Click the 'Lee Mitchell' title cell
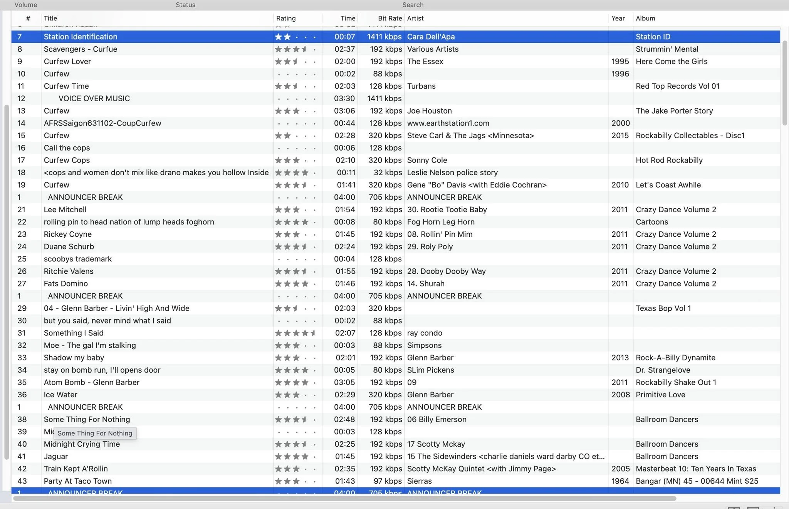Screen dimensions: 789x509 click(x=65, y=209)
